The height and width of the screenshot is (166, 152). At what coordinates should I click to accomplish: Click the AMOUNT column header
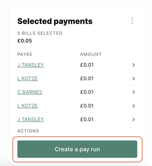(91, 54)
